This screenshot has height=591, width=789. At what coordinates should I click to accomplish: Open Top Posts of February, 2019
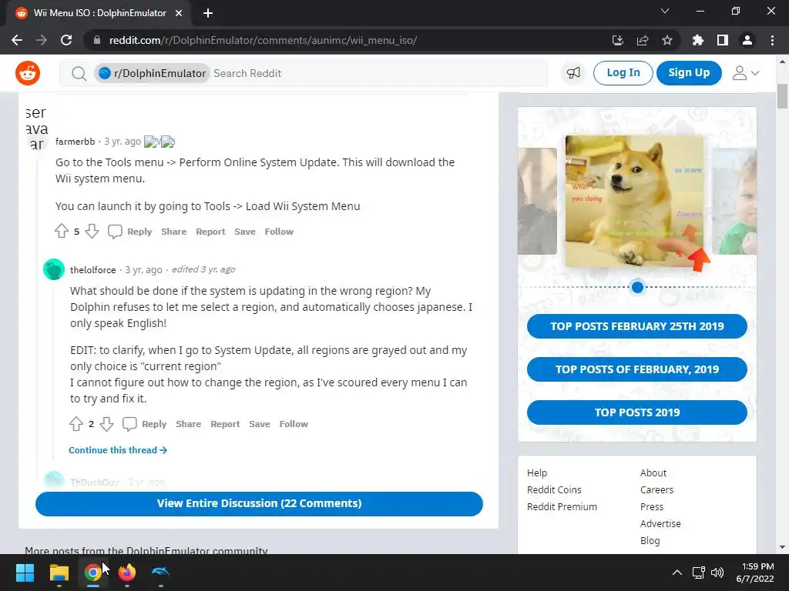pyautogui.click(x=637, y=369)
